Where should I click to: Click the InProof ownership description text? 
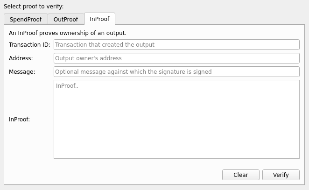click(x=68, y=33)
